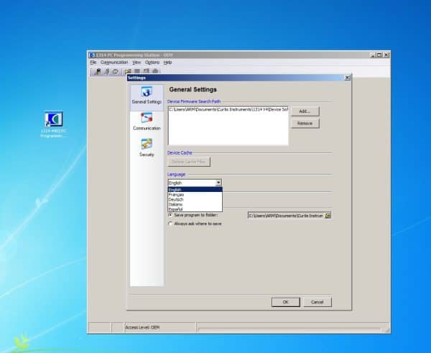Click the disconnect plug icon in main toolbar
Image resolution: width=431 pixels, height=353 pixels.
tap(106, 72)
